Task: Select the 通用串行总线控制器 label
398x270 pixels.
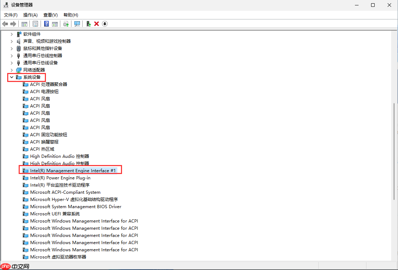Action: [x=43, y=55]
